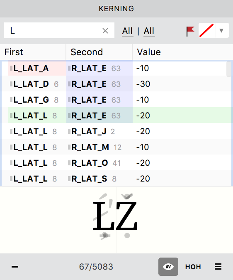233x280 pixels.
Task: Sort by the Value column header
Action: pos(182,52)
